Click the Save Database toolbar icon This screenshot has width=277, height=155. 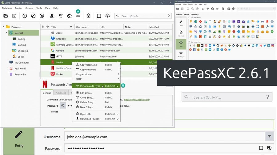click(14, 16)
